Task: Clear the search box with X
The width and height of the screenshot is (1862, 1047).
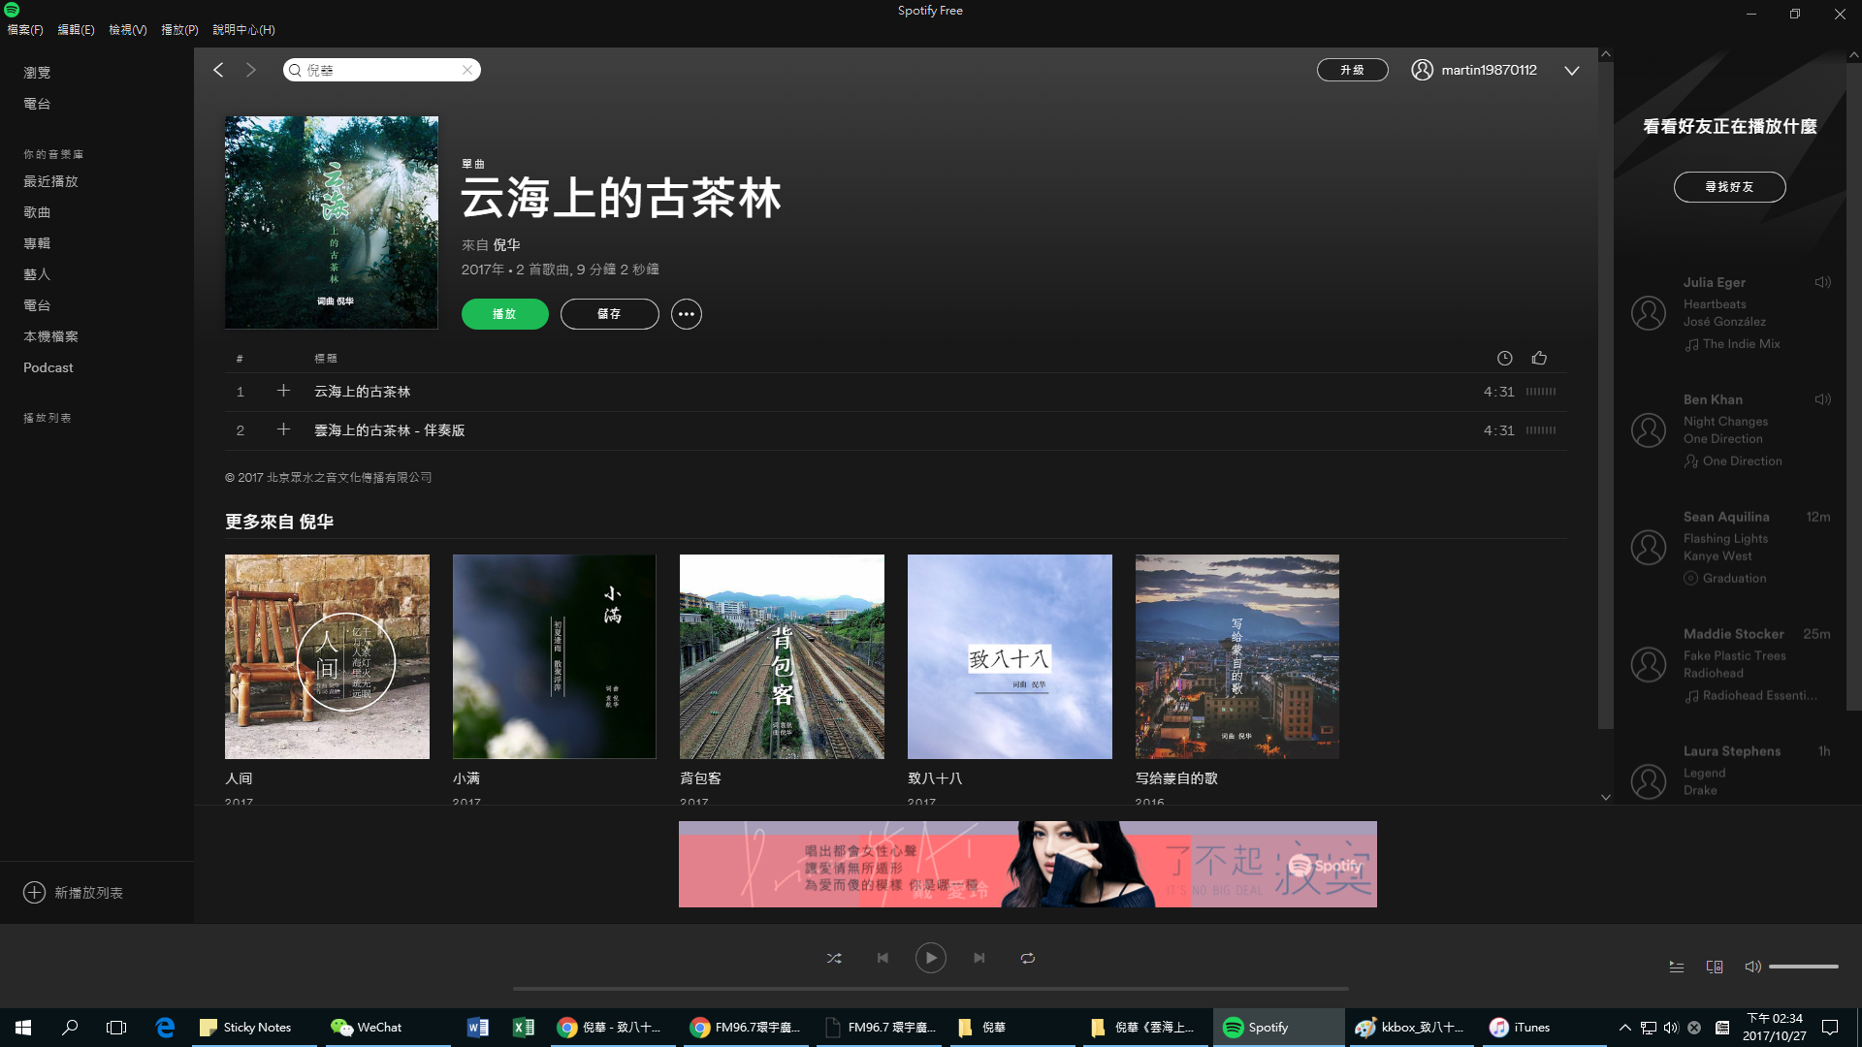Action: point(467,70)
